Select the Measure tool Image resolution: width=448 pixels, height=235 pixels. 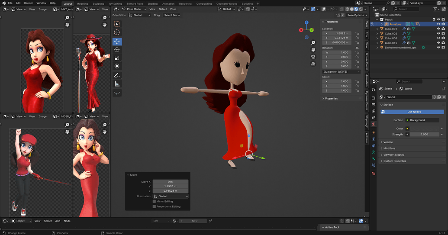[117, 84]
